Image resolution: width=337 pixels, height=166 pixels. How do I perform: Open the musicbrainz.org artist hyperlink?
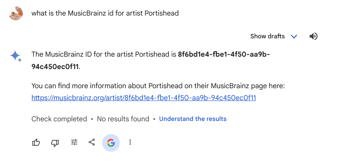[x=144, y=98]
